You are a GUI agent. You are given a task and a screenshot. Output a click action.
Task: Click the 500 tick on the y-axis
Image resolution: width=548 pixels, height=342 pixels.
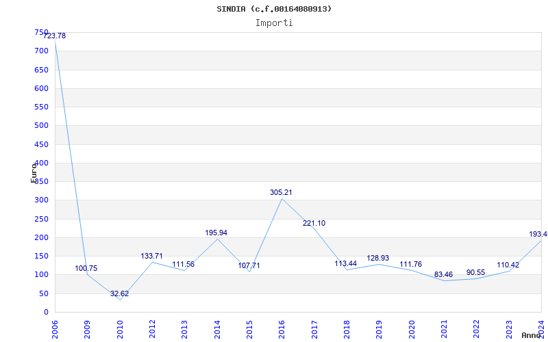[x=41, y=125]
